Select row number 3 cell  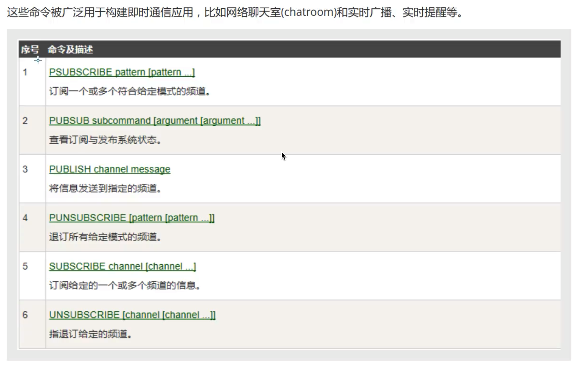(x=25, y=169)
